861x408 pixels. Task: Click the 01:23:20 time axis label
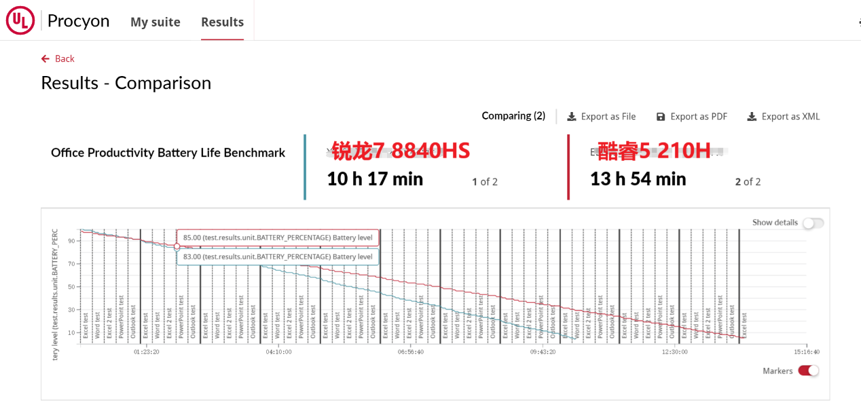147,352
